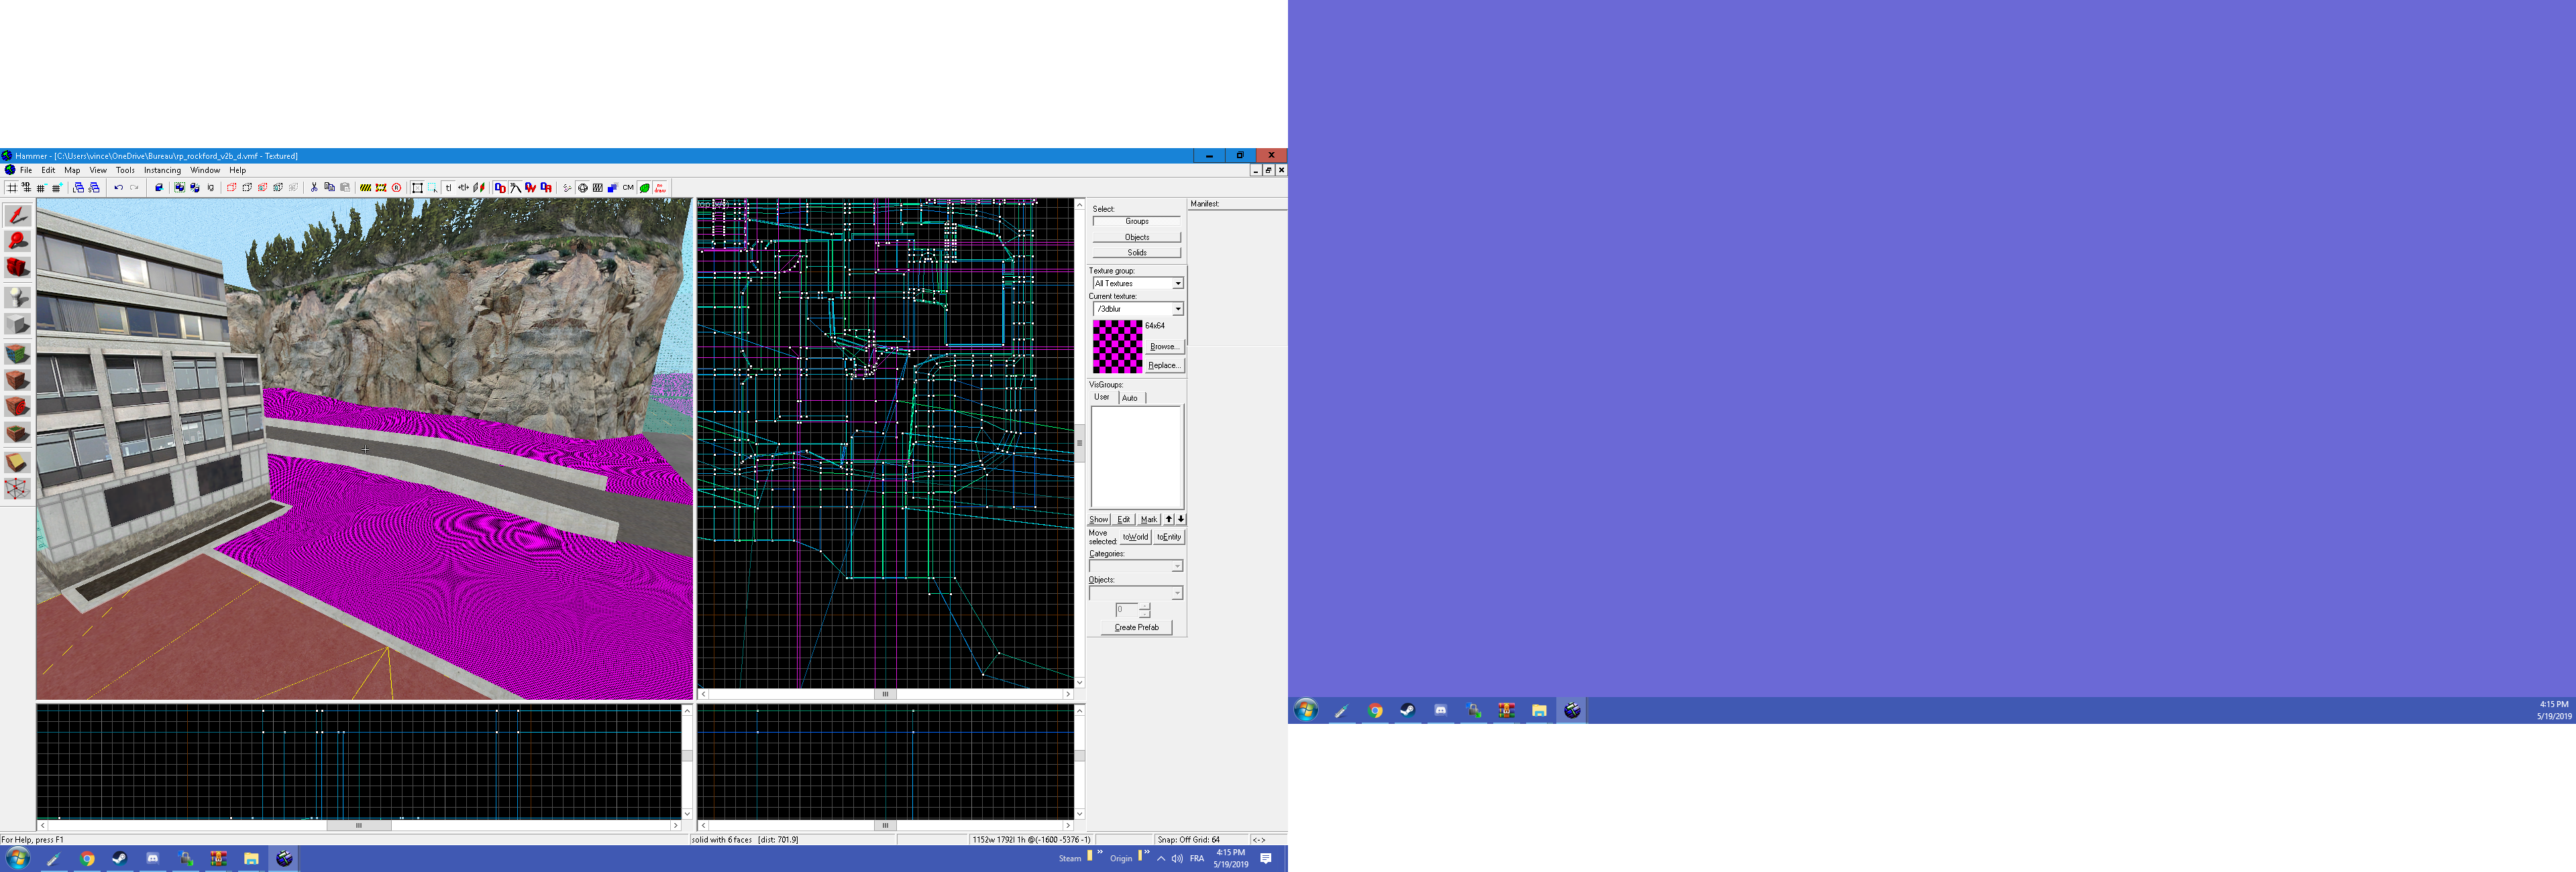This screenshot has width=2576, height=872.
Task: Click the magenta checker texture preview
Action: 1117,346
